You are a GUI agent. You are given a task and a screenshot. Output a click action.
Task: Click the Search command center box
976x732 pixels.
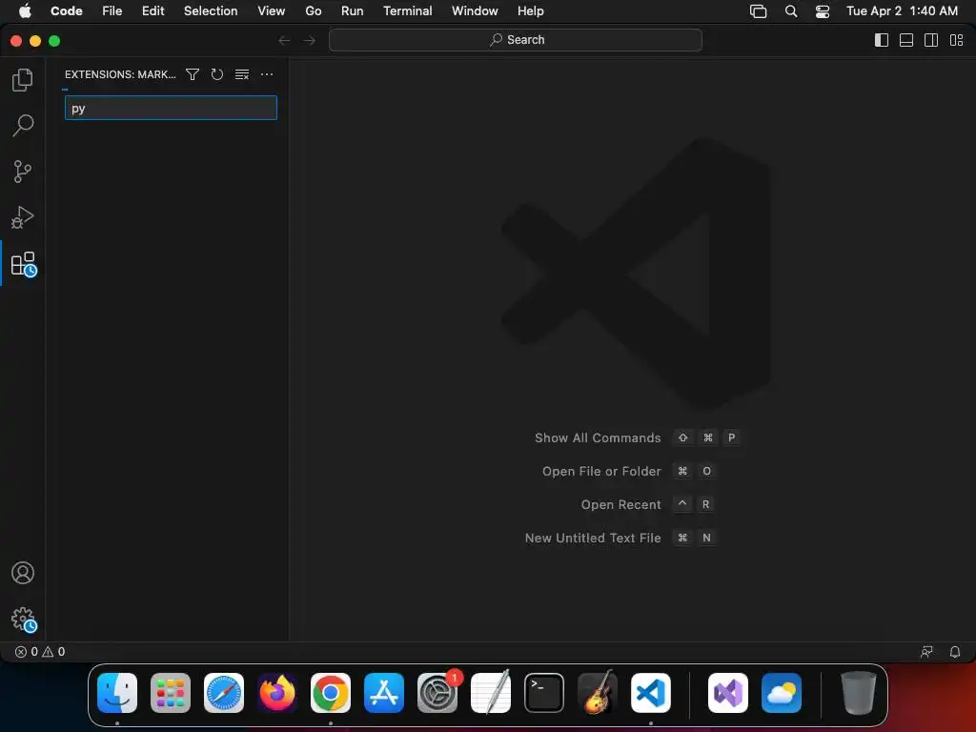click(x=516, y=40)
